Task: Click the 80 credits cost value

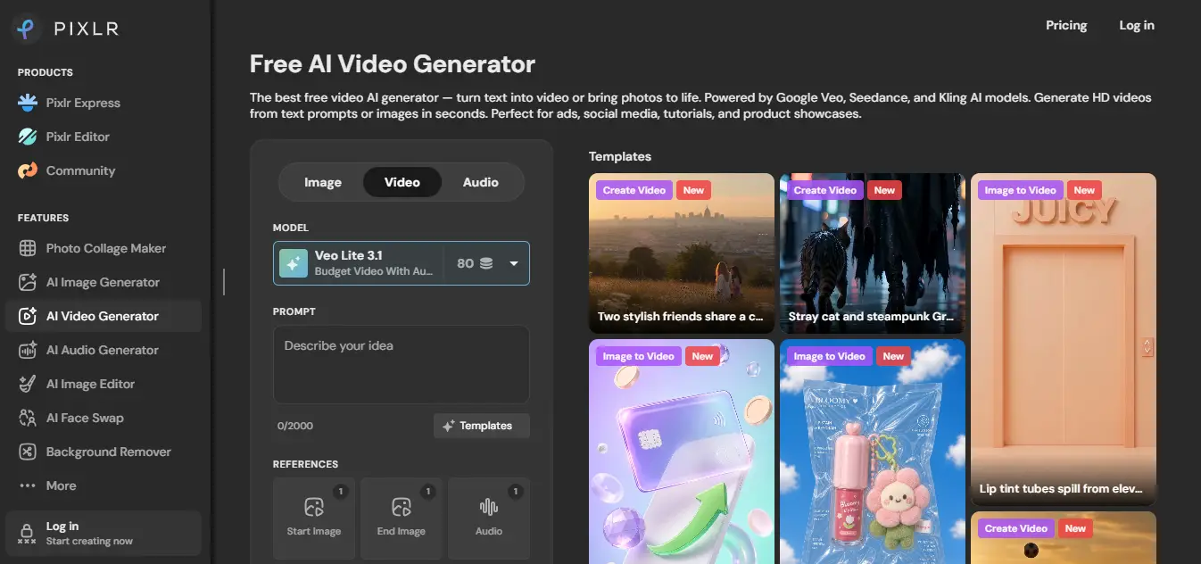Action: (x=465, y=263)
